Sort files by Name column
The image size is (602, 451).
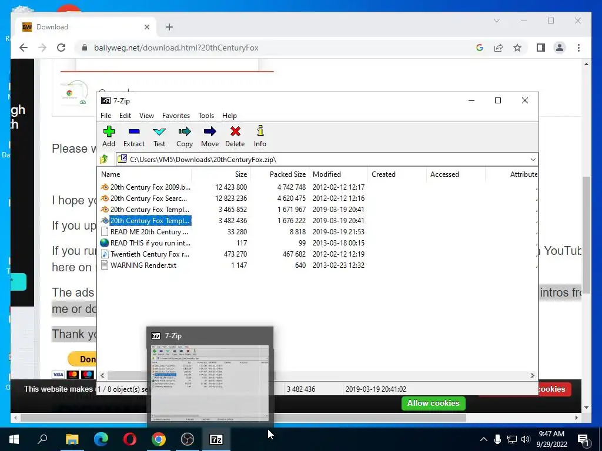tap(144, 174)
